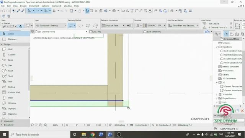The image size is (245, 138).
Task: Select the Window tool
Action: tap(14, 103)
